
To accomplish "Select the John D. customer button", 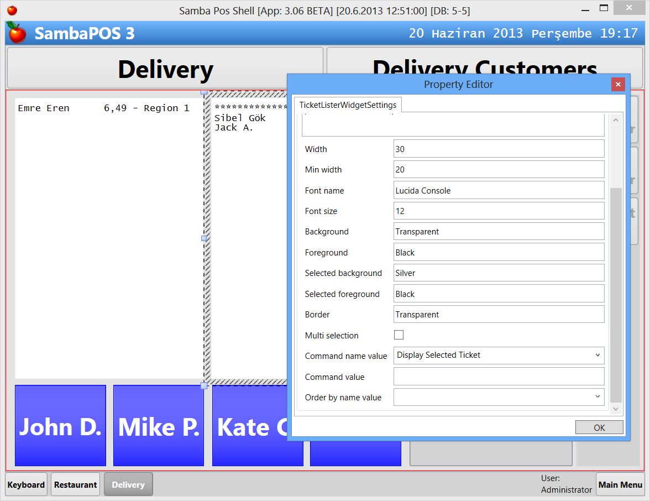I will [60, 426].
